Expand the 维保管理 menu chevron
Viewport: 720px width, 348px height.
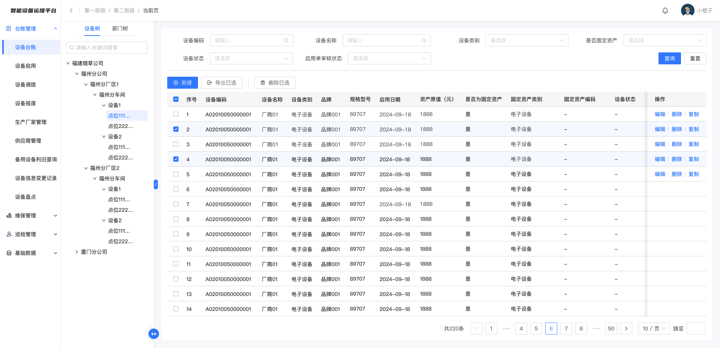click(55, 216)
